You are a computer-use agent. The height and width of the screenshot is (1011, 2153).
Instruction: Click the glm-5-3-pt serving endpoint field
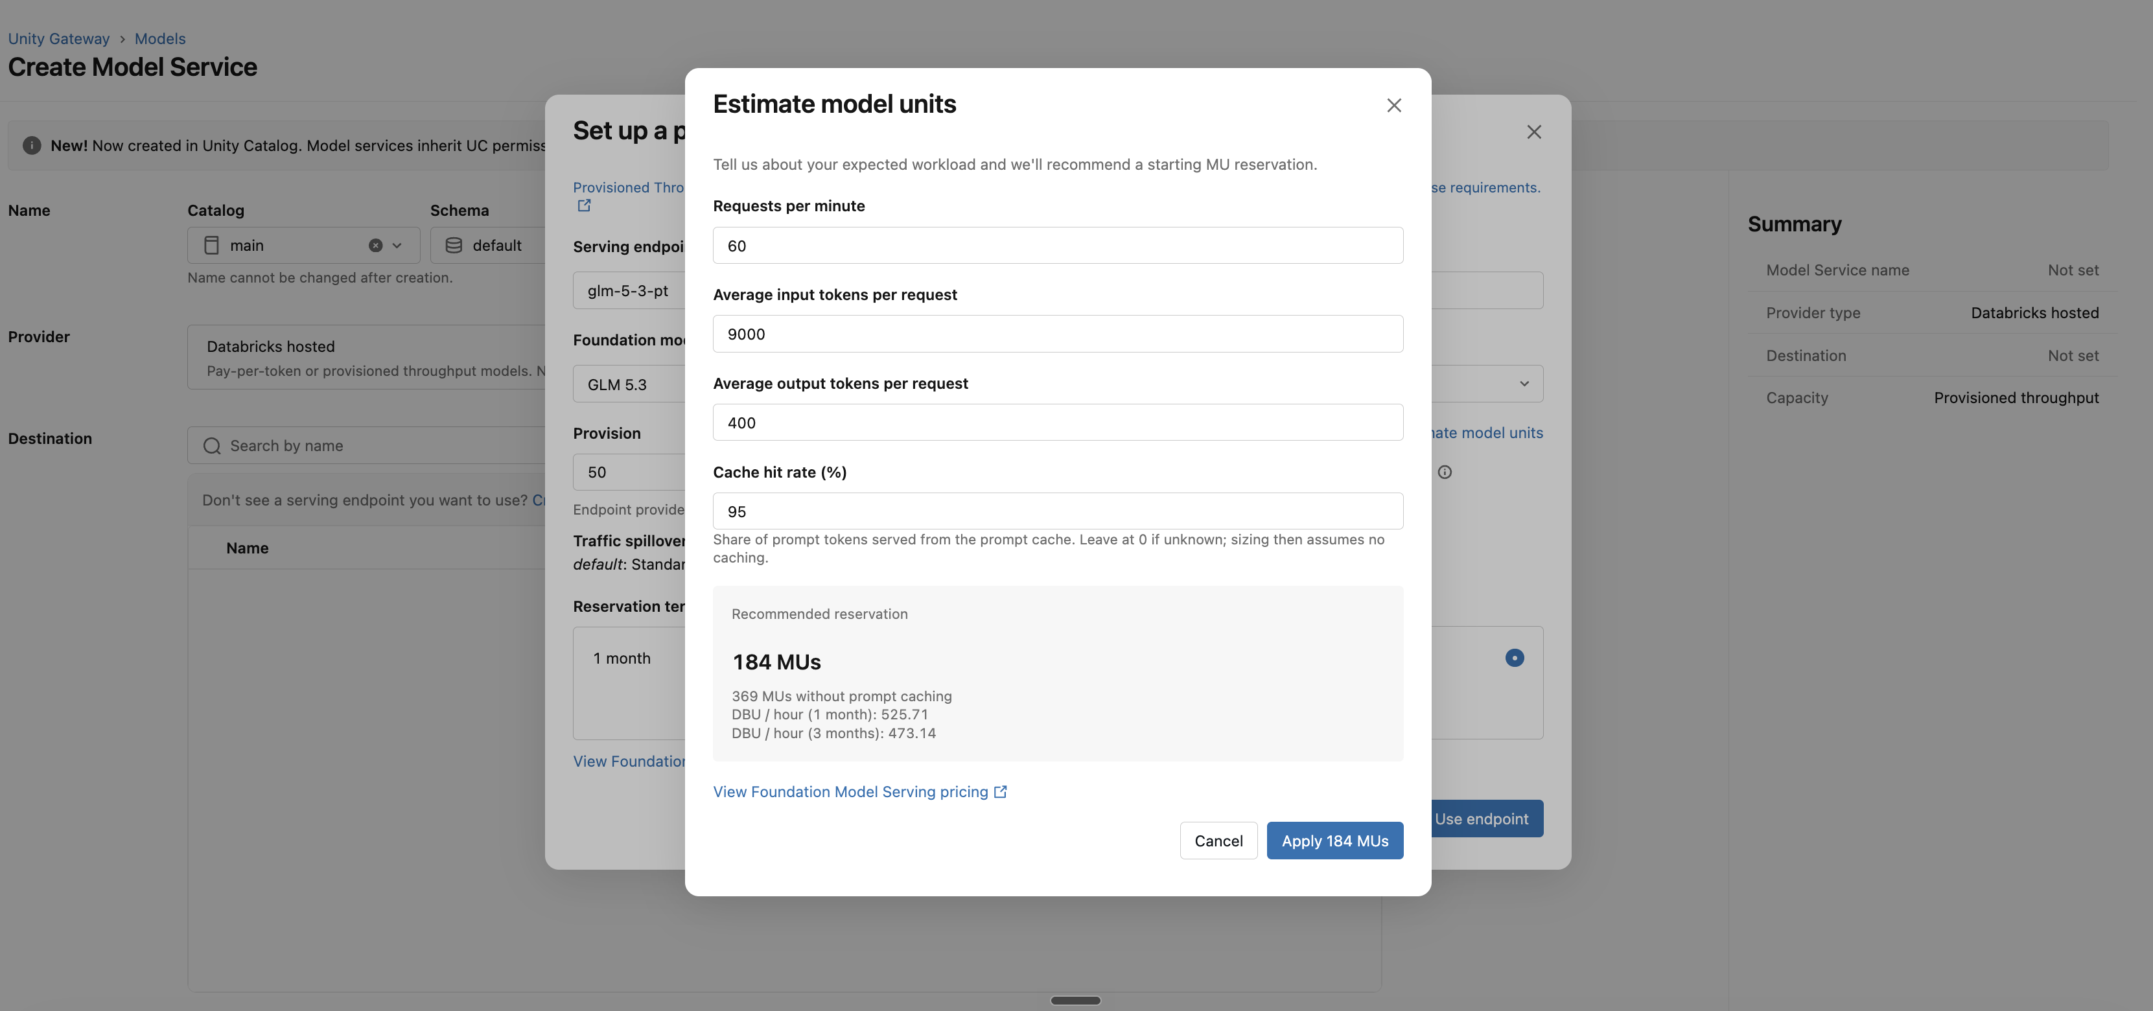point(629,291)
